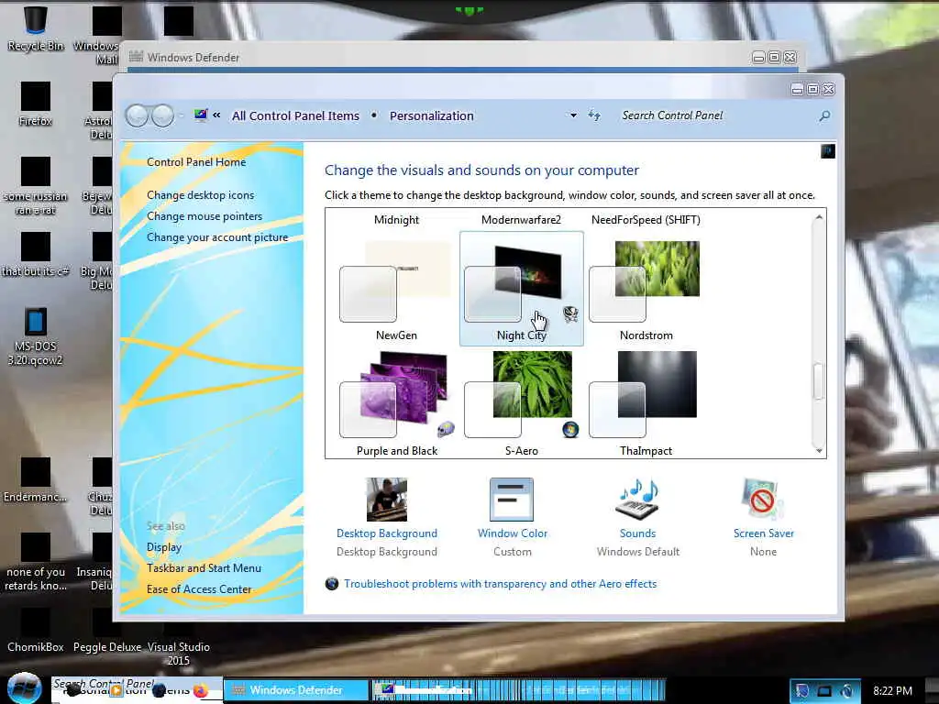This screenshot has height=704, width=939.
Task: Select the Night City theme
Action: pyautogui.click(x=522, y=289)
